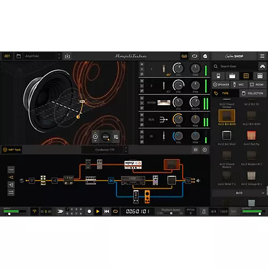Toggle phase invert on mic channel 2

click(142, 91)
